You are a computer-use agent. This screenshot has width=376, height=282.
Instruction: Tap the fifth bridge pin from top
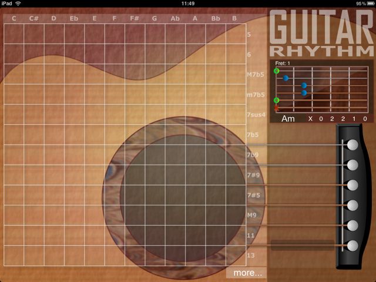[352, 226]
